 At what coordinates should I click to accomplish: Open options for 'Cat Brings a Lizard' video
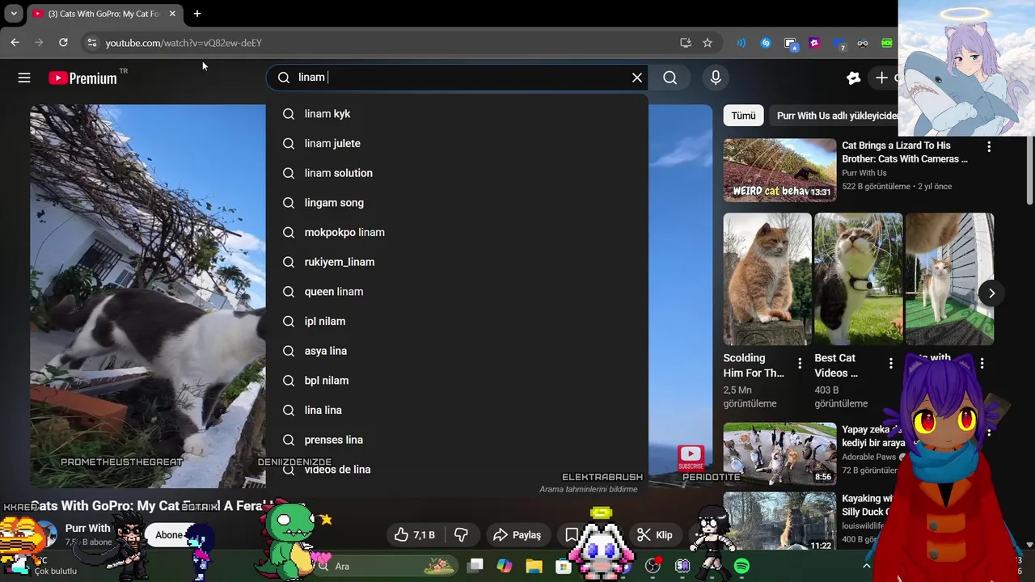[988, 147]
